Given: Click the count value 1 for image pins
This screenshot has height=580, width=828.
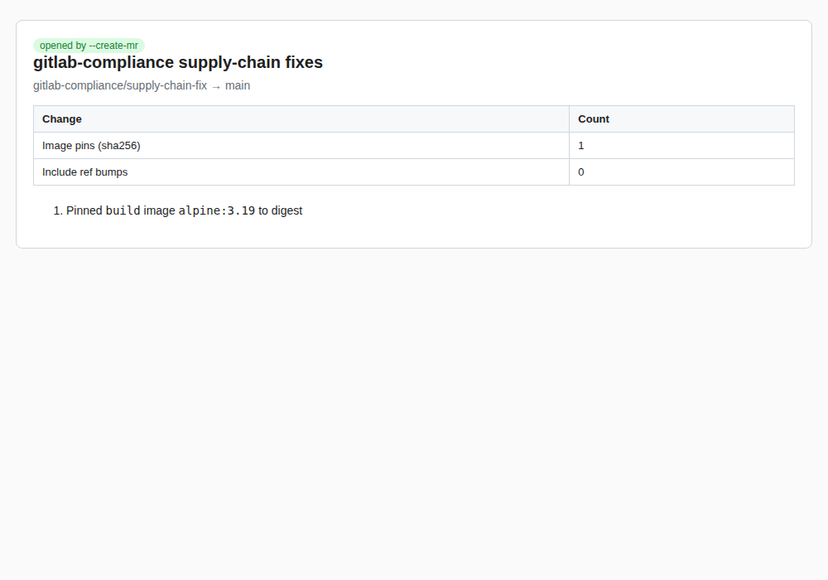Looking at the screenshot, I should click(581, 145).
